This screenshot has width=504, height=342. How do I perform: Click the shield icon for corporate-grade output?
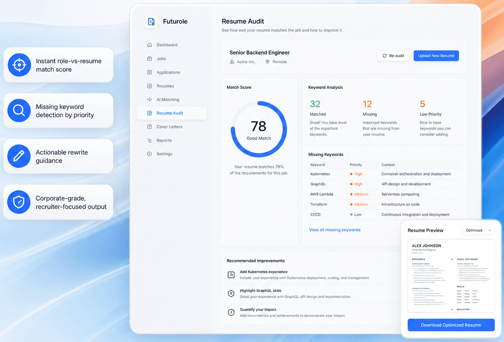point(19,202)
